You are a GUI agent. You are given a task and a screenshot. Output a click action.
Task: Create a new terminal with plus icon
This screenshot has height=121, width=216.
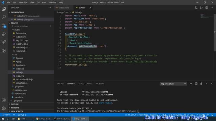[x=191, y=84]
